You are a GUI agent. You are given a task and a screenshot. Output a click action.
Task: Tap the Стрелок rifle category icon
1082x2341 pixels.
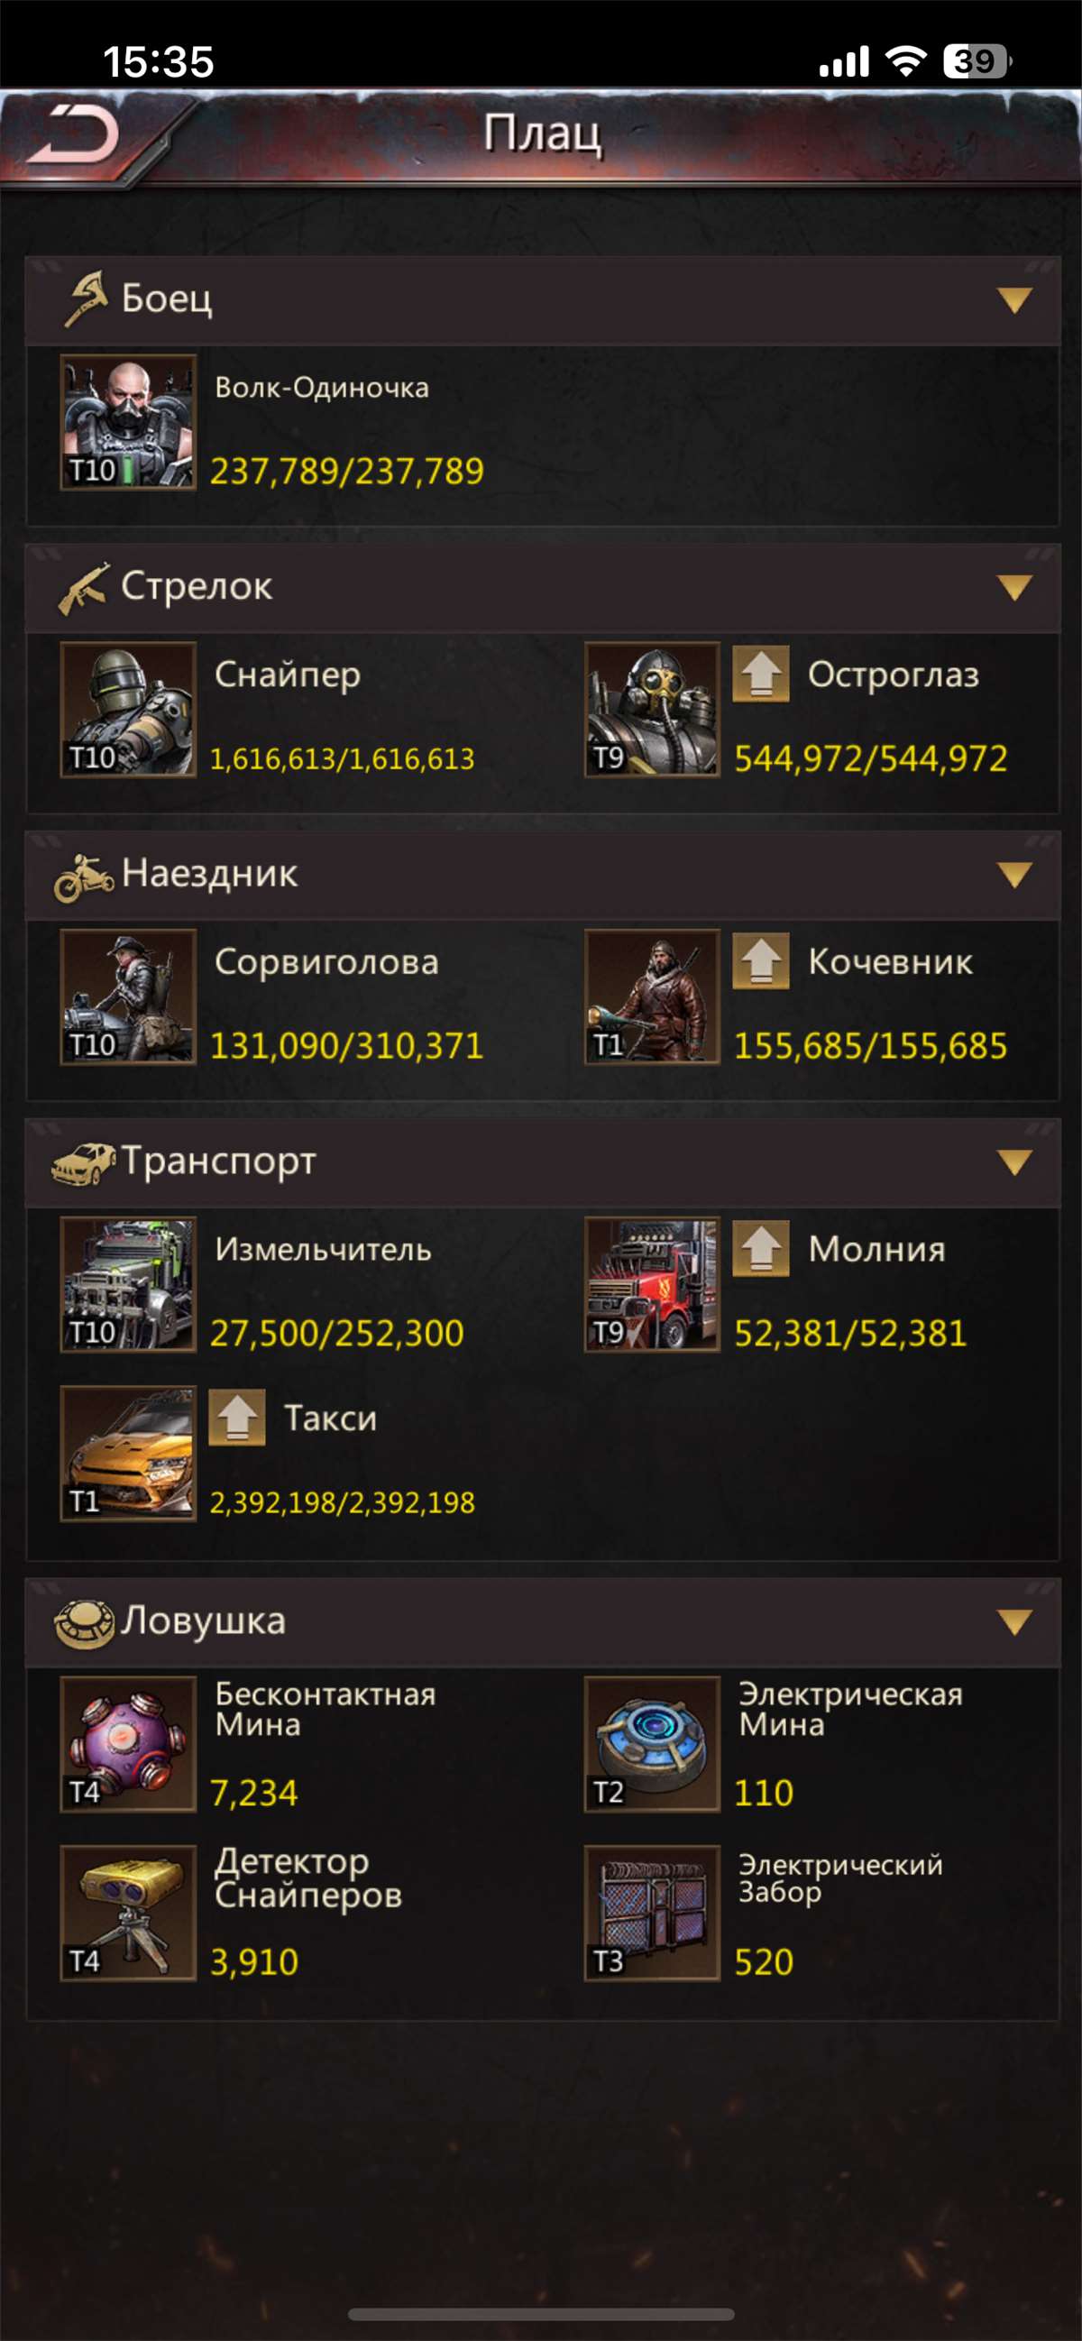pos(85,587)
